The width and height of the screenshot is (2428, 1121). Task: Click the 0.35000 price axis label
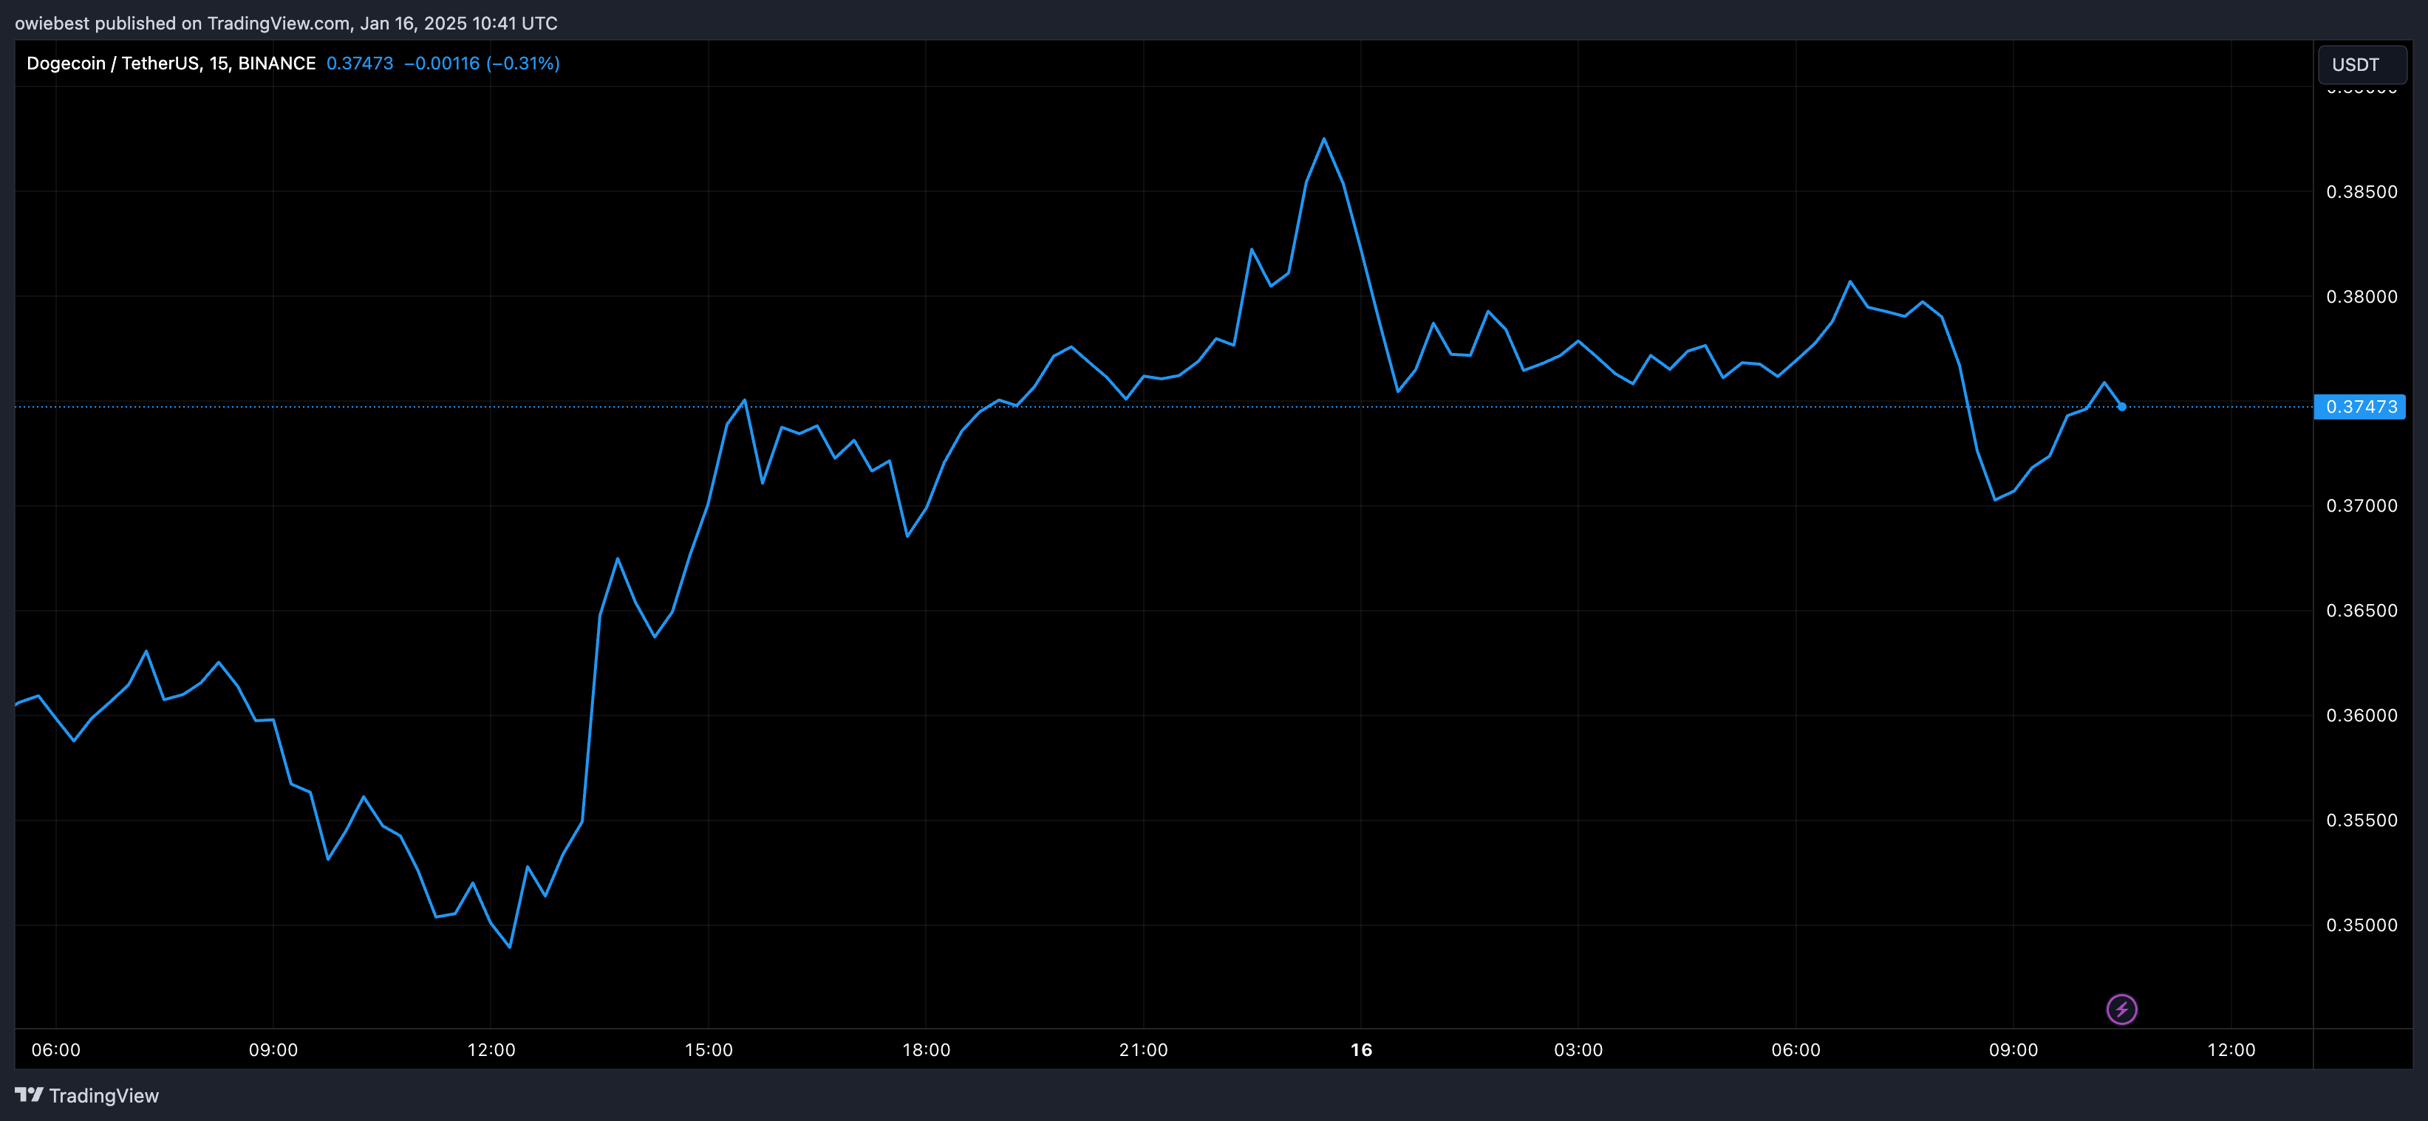[x=2361, y=925]
